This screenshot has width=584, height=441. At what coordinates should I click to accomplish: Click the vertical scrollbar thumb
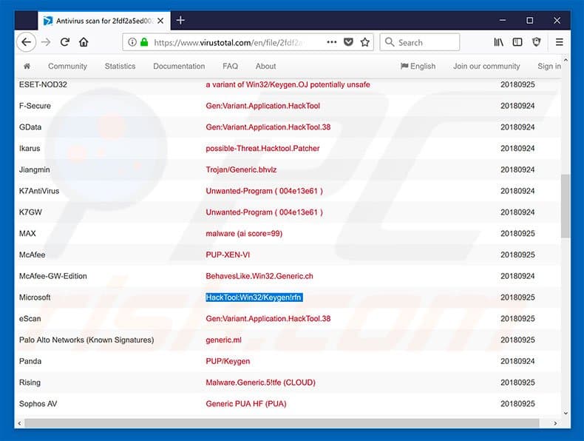(566, 206)
